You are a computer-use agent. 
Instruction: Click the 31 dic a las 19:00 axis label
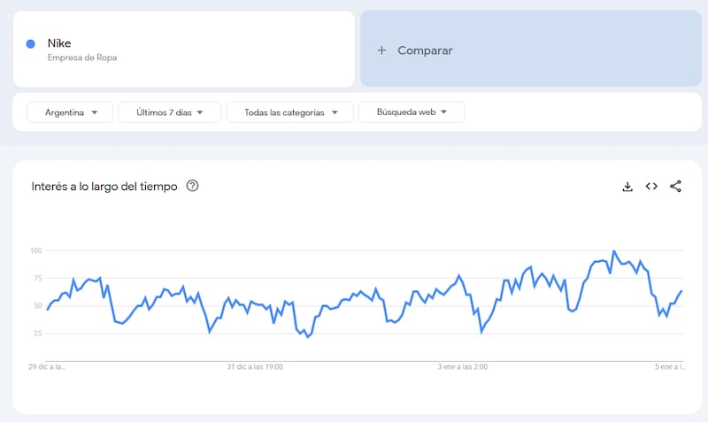pyautogui.click(x=255, y=365)
